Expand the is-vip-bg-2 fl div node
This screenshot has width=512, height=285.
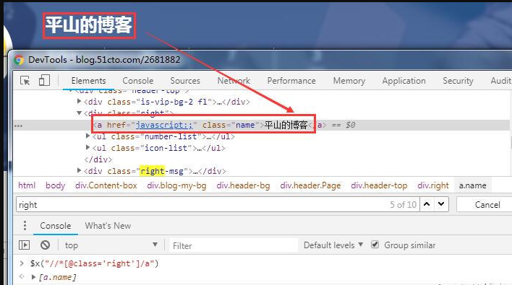(x=79, y=101)
